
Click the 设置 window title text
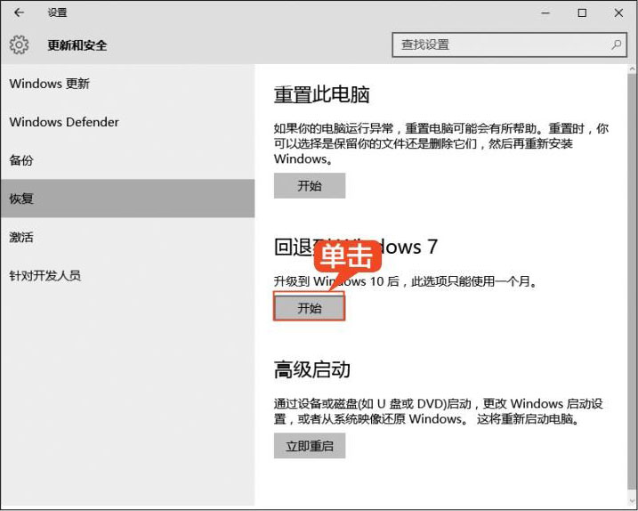57,13
